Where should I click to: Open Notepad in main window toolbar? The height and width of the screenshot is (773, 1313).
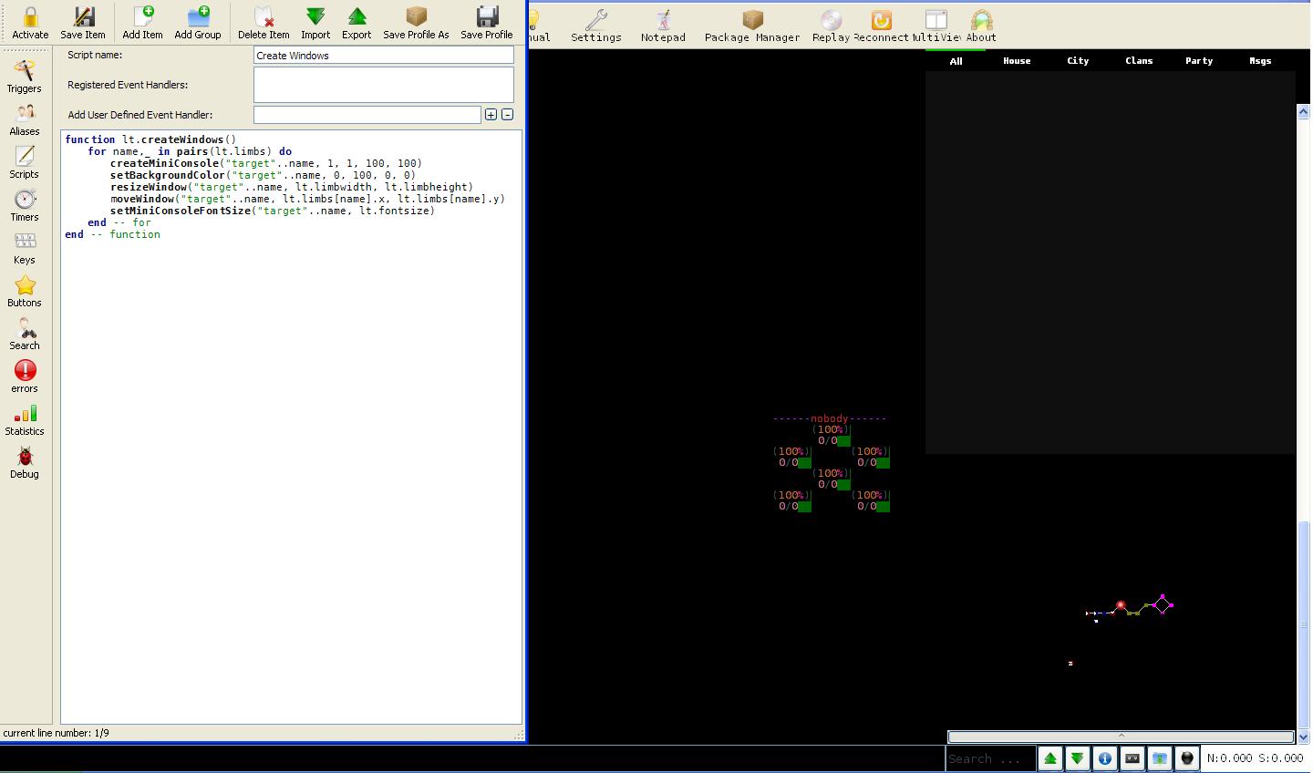pos(663,26)
